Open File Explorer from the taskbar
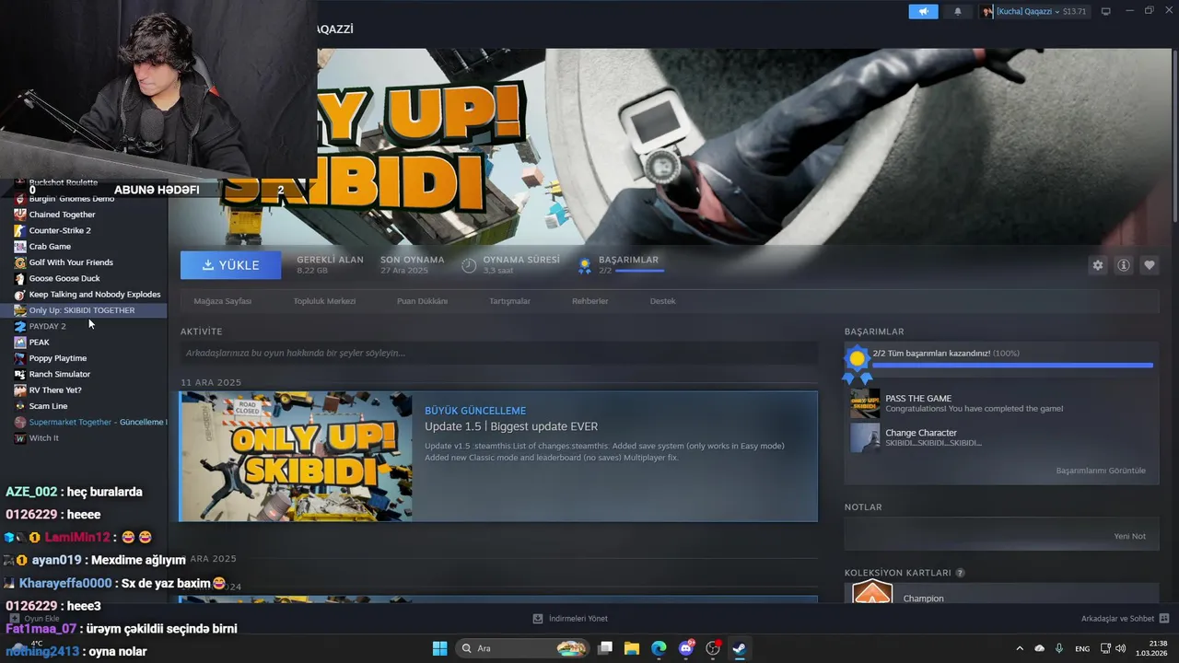The width and height of the screenshot is (1179, 663). [632, 648]
